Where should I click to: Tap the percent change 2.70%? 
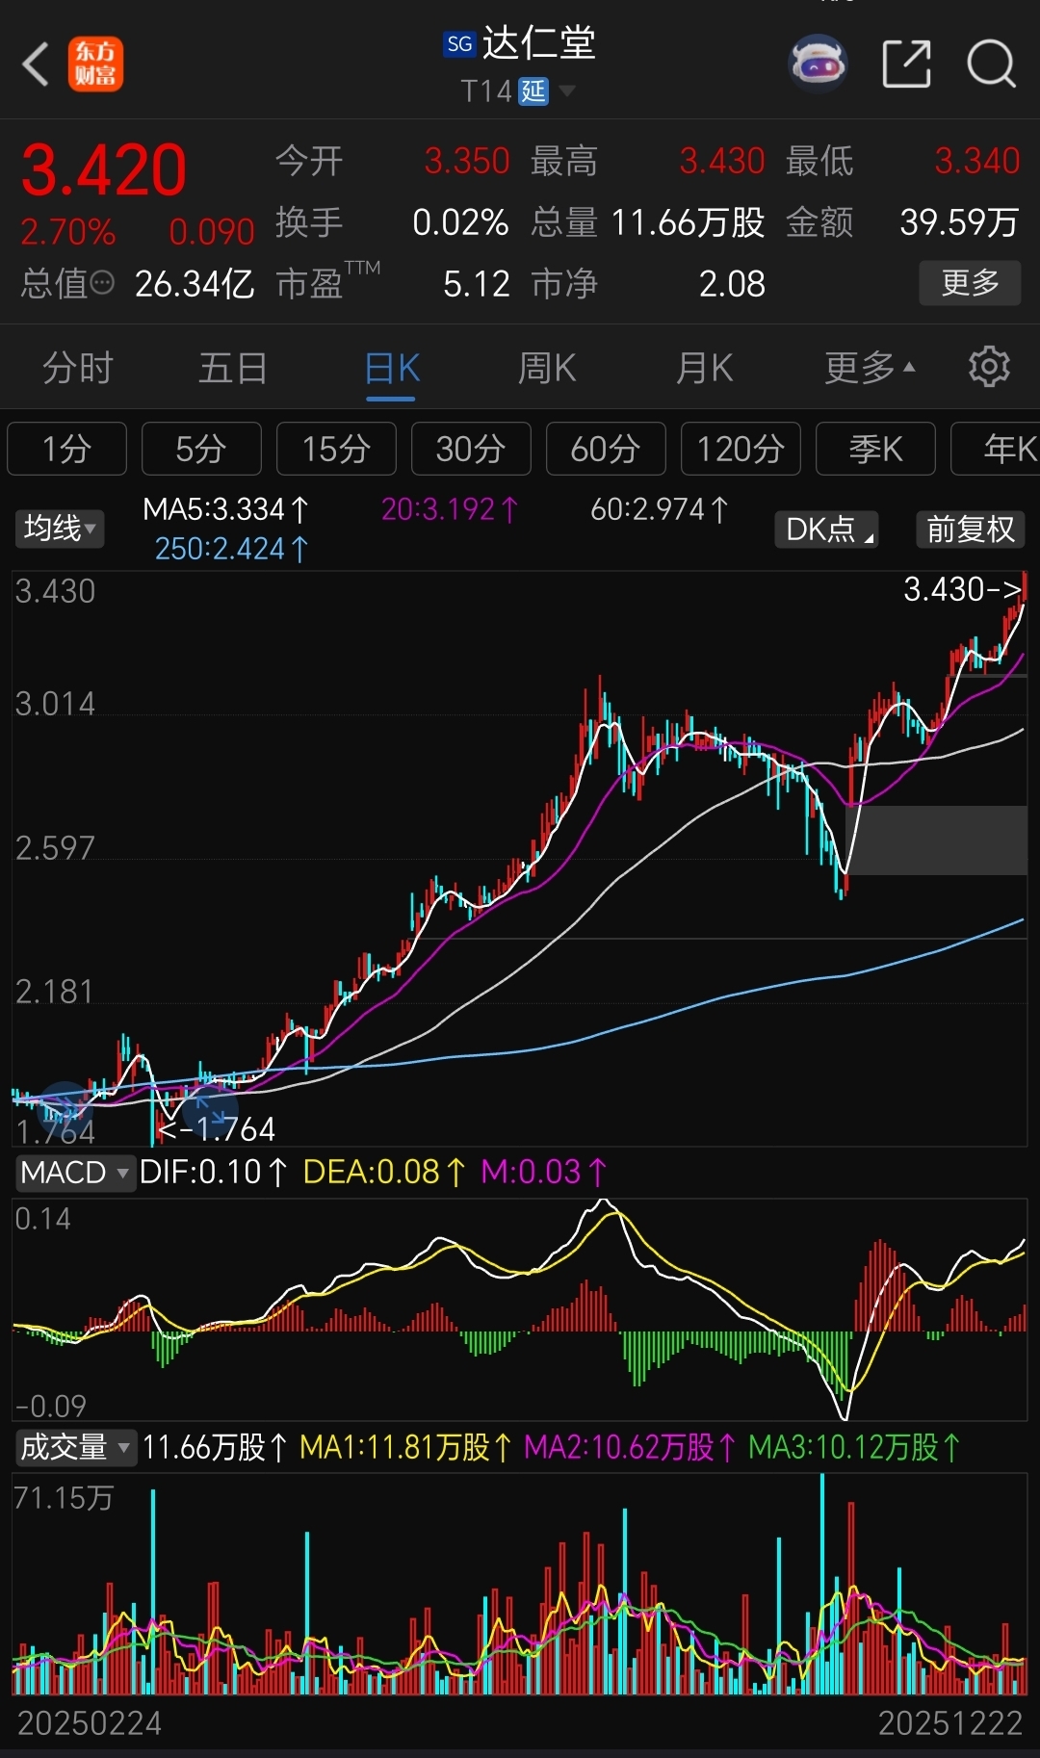(x=68, y=232)
